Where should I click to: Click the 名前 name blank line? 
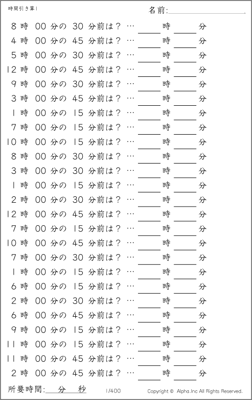[207, 10]
